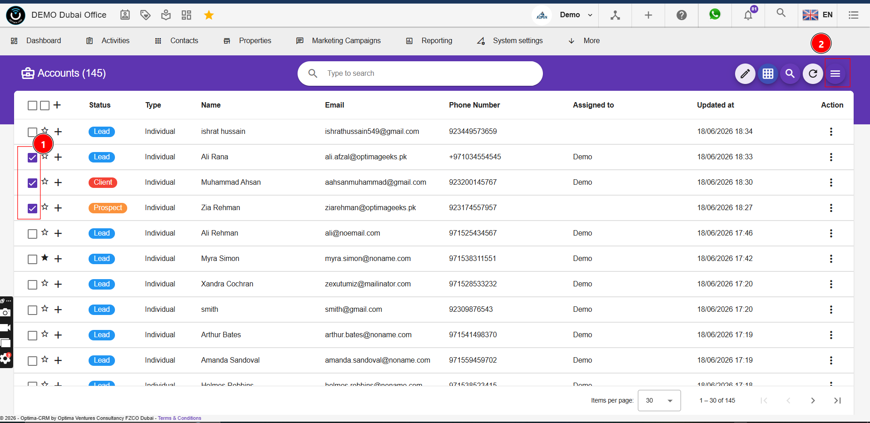Screen dimensions: 870x423
Task: Expand the plus icon in table header
Action: (x=57, y=105)
